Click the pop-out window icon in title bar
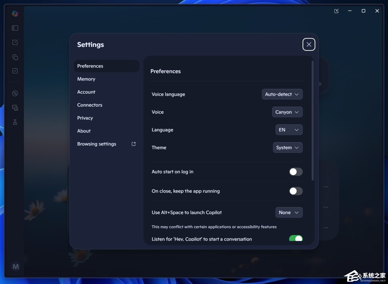Image resolution: width=388 pixels, height=284 pixels. click(336, 11)
